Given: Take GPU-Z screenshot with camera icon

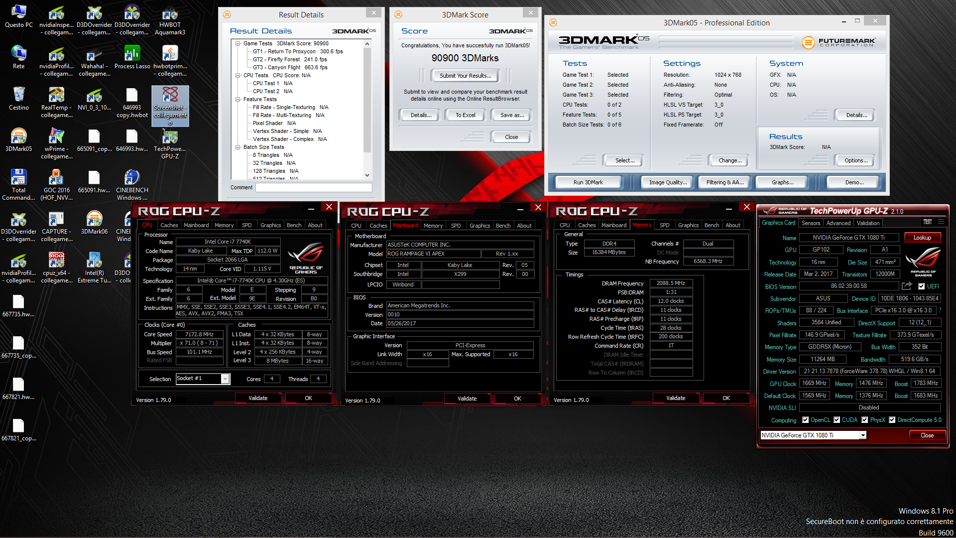Looking at the screenshot, I should 927,222.
